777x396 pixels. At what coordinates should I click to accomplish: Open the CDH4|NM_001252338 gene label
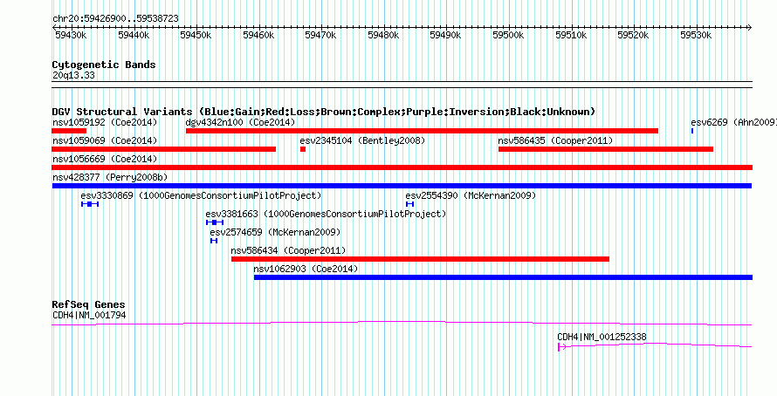point(602,337)
